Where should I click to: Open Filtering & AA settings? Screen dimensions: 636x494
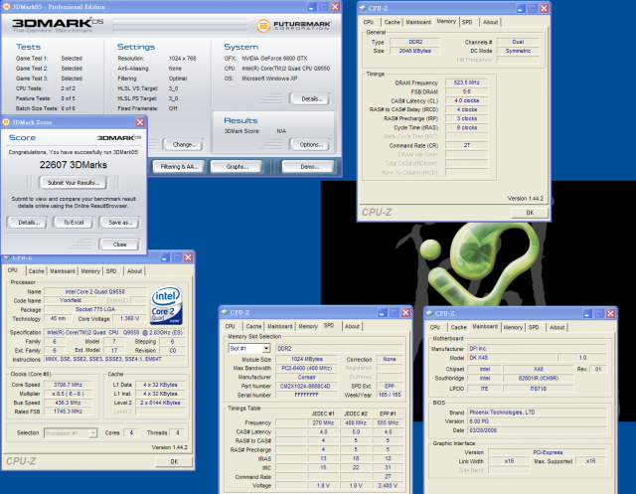[179, 166]
